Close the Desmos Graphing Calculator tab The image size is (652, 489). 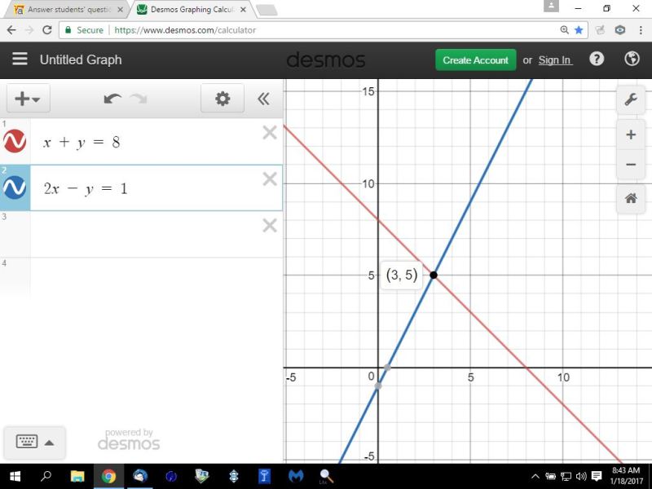click(243, 10)
